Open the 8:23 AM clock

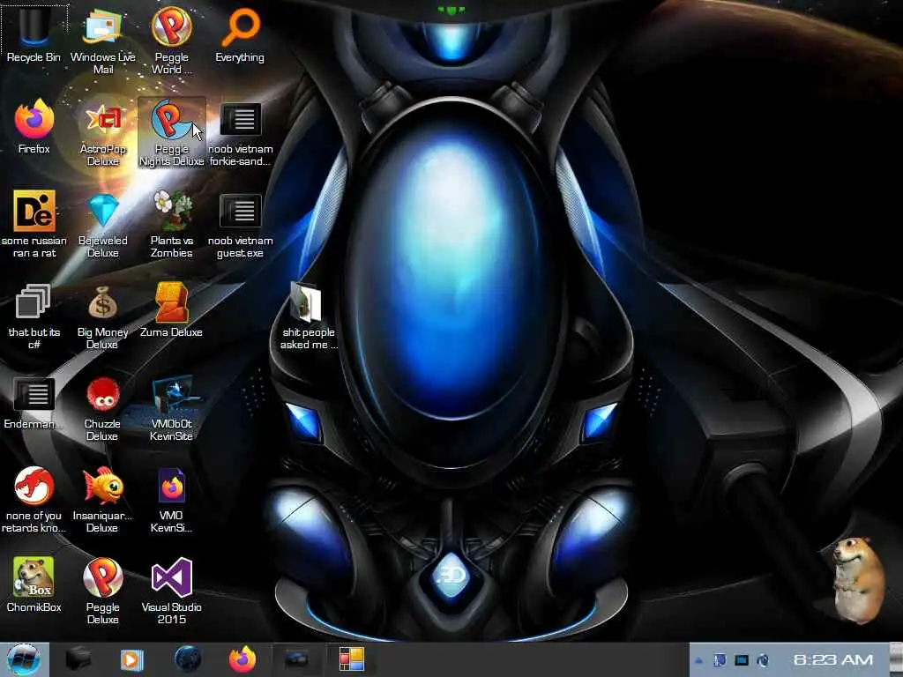832,659
